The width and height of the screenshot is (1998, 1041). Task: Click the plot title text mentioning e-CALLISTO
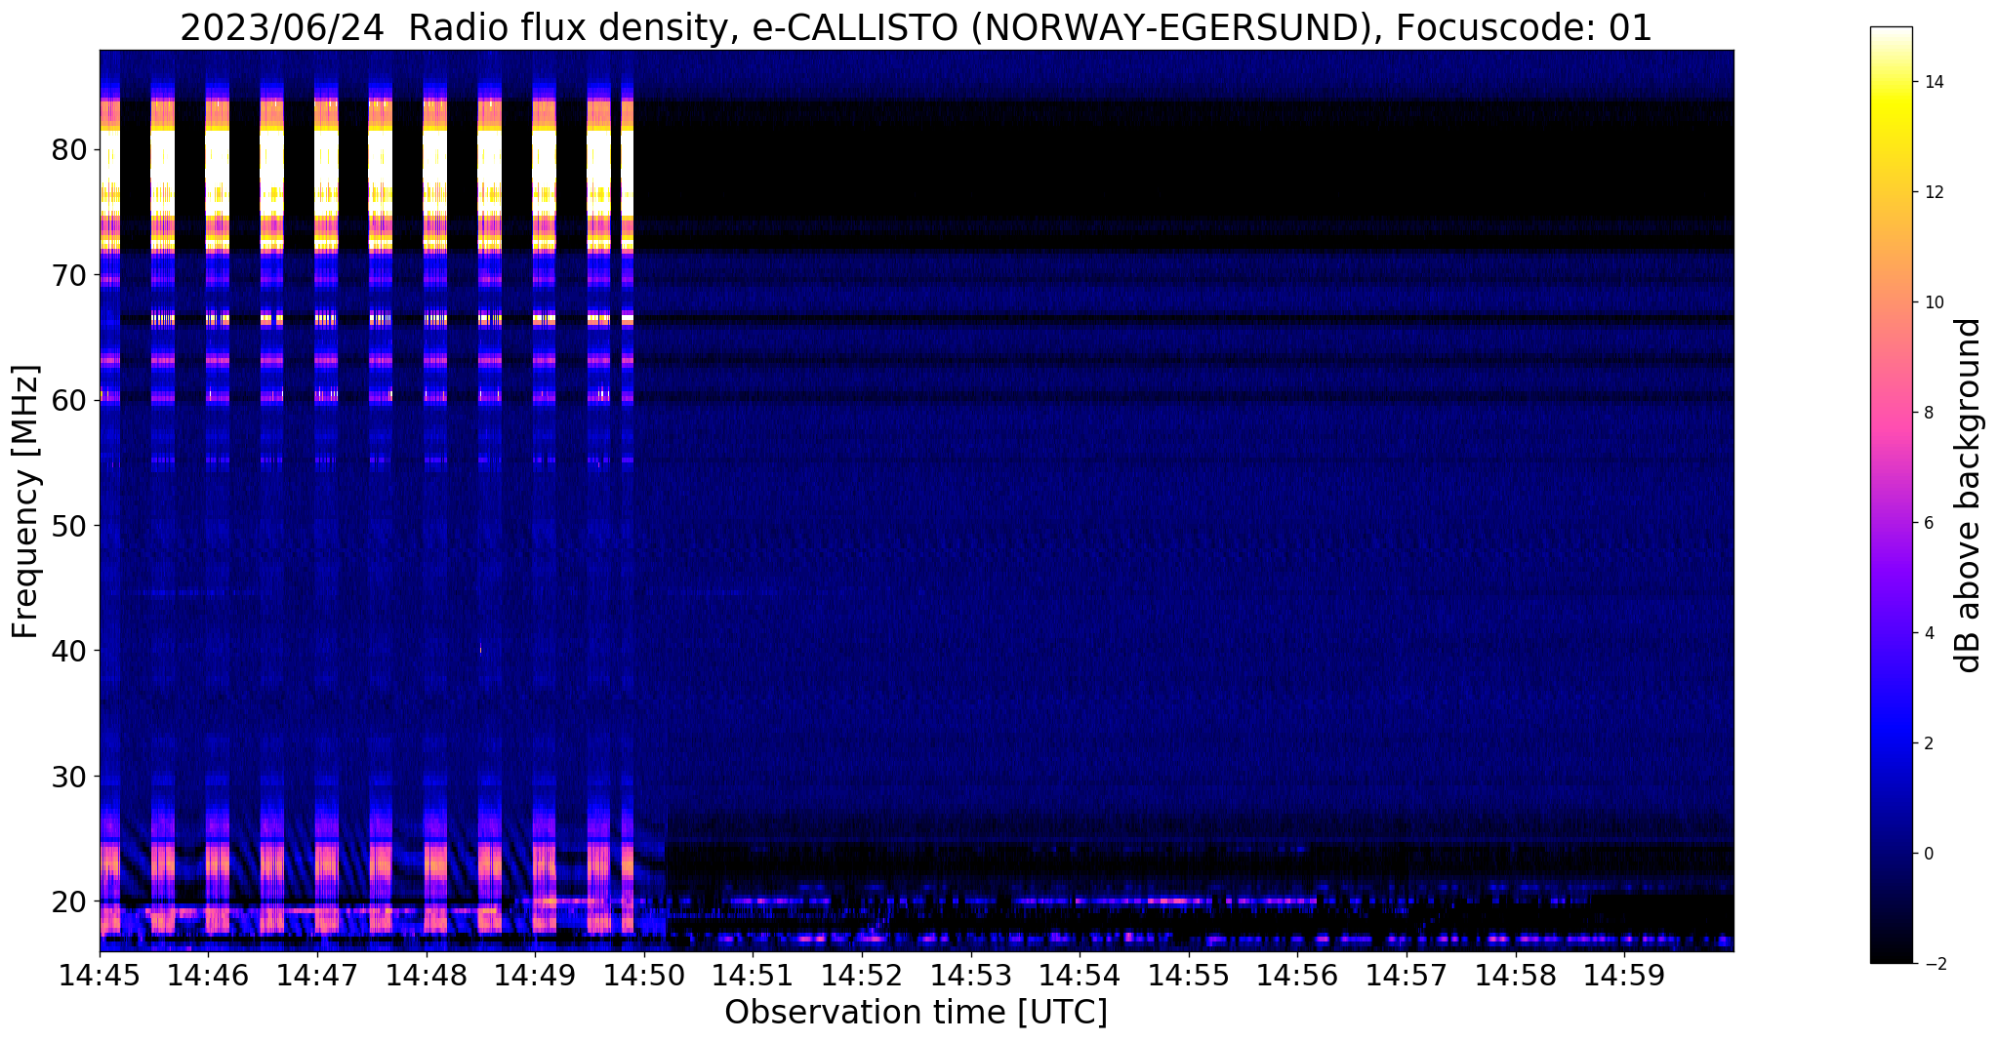coord(916,28)
